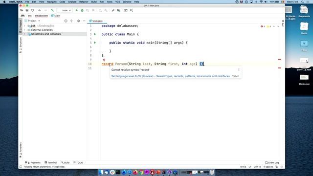Hide the Project panel with minus icon
The width and height of the screenshot is (313, 176).
(x=84, y=21)
